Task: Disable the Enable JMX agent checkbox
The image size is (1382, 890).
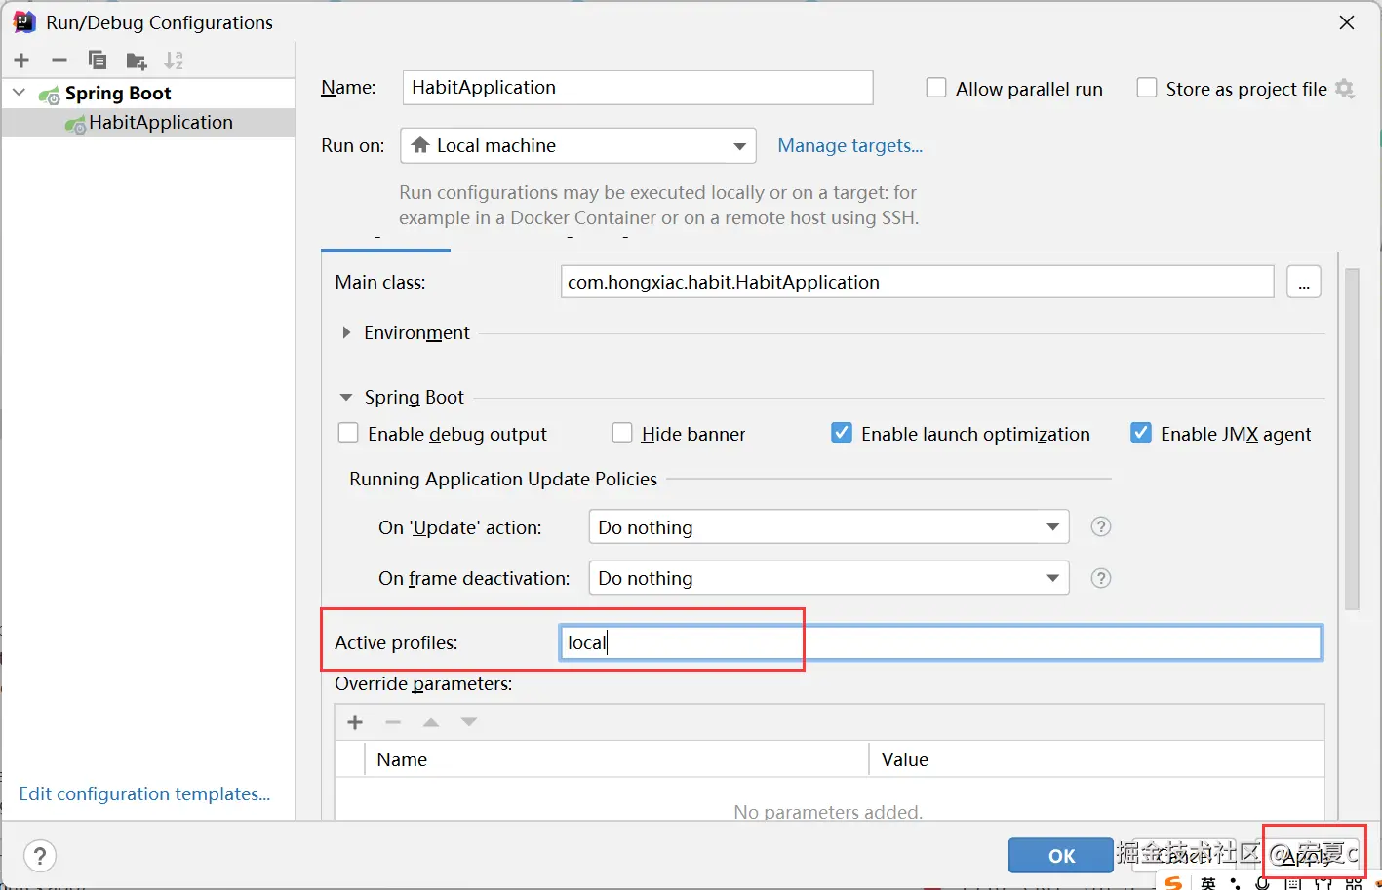Action: click(x=1141, y=433)
